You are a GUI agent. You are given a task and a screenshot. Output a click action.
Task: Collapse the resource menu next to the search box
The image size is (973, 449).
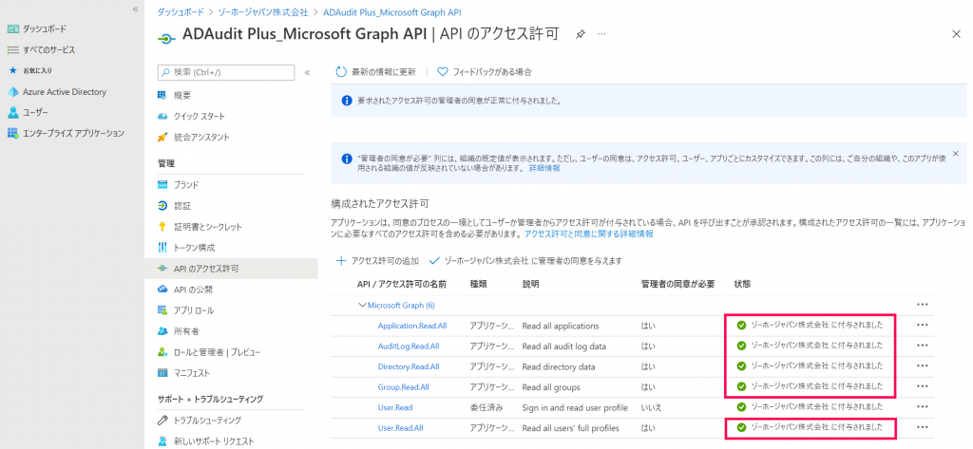pyautogui.click(x=307, y=72)
